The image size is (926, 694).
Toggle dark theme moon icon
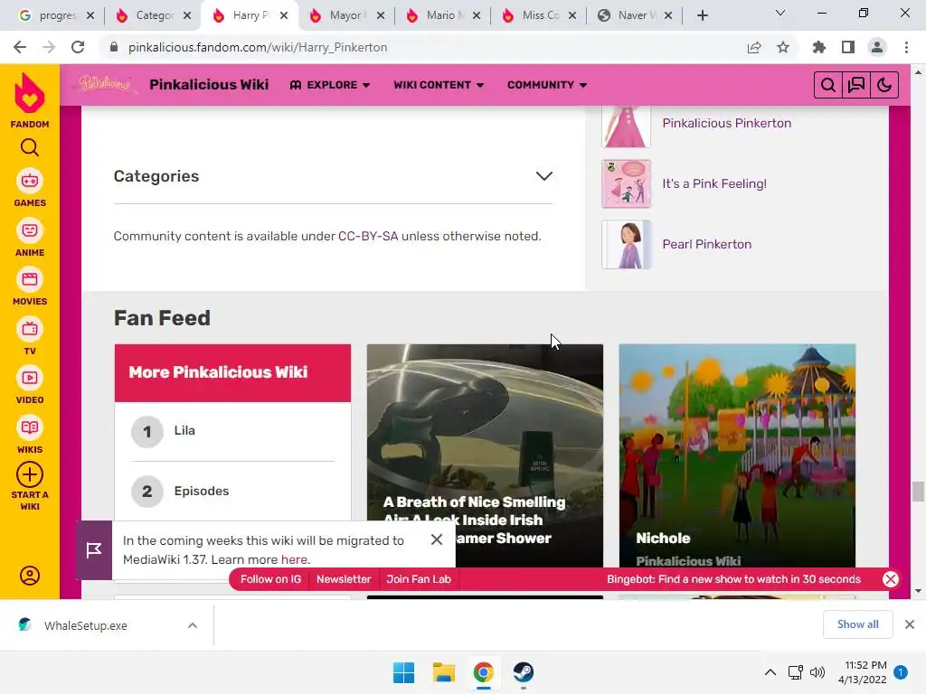(x=884, y=85)
